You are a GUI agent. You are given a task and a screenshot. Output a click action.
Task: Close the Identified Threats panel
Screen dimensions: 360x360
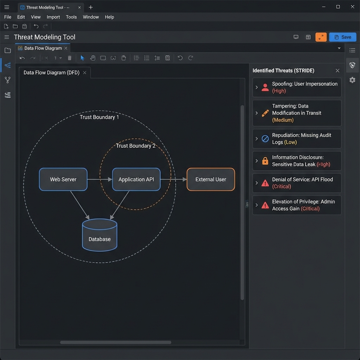click(x=337, y=71)
